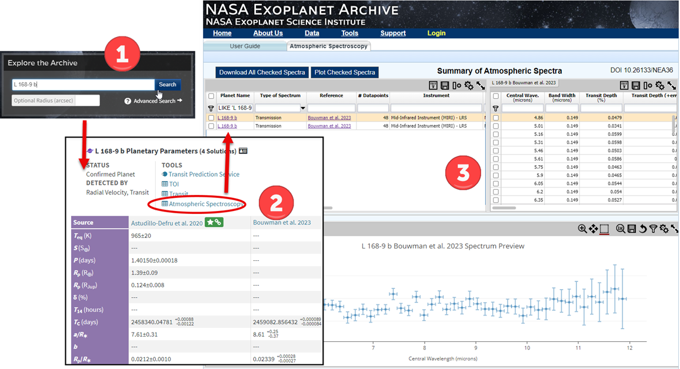Screen dimensions: 680x369
Task: Open the Support menu
Action: point(393,33)
